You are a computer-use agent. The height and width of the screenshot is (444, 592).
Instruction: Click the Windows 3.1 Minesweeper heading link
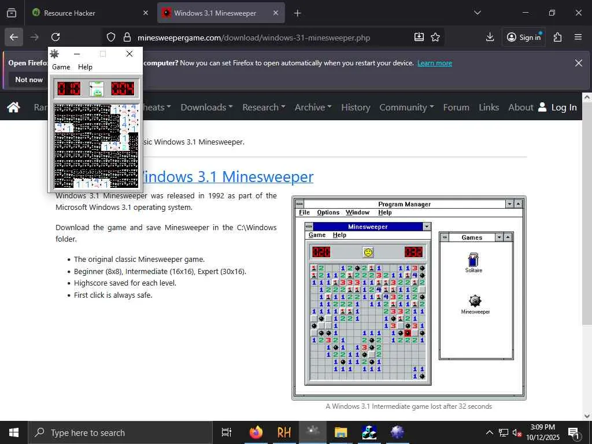[227, 177]
